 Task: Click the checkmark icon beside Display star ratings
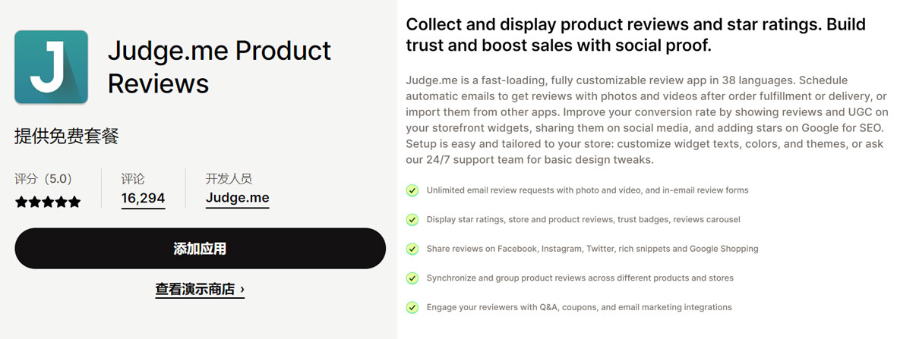412,219
